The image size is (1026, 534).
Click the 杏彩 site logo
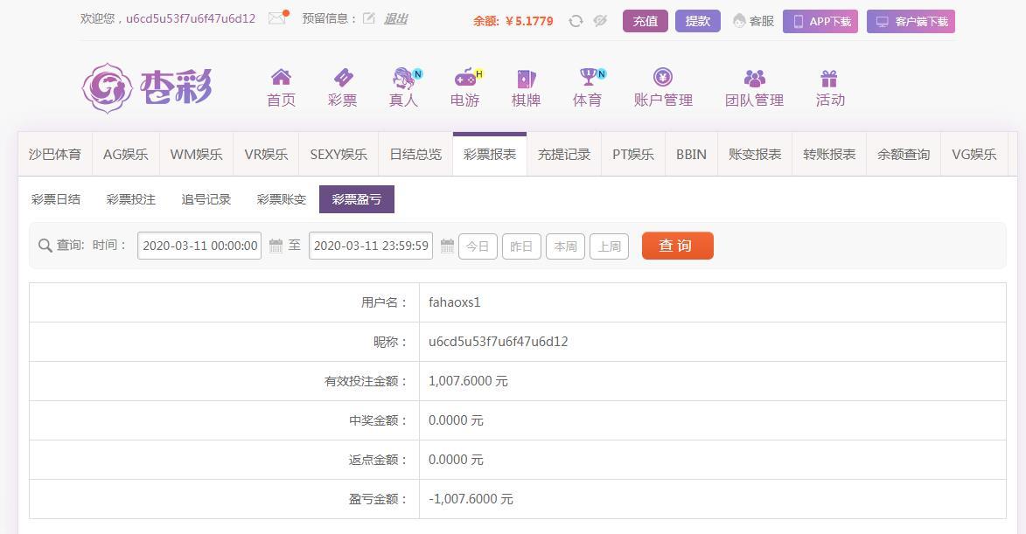147,87
